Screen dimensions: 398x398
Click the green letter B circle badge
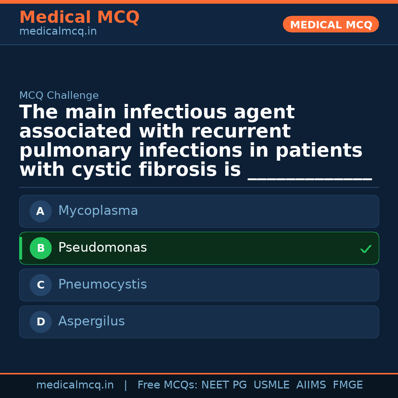point(41,248)
